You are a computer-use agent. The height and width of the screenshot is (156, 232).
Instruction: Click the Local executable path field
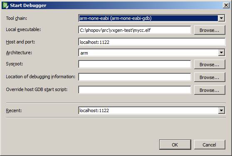[135, 30]
